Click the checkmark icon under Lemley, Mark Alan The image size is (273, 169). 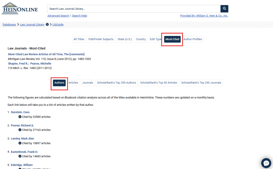tap(20, 143)
